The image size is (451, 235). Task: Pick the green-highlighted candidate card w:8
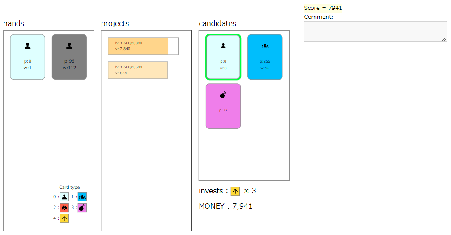pos(223,57)
